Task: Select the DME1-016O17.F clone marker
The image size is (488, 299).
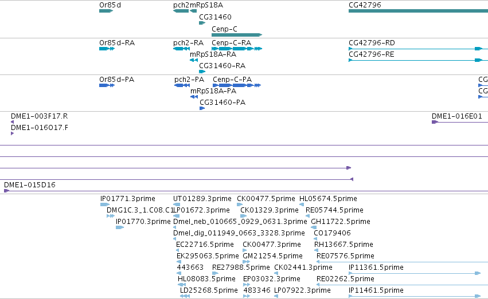Action: [13, 133]
